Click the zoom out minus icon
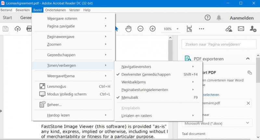The width and height of the screenshot is (260, 140). (140, 29)
